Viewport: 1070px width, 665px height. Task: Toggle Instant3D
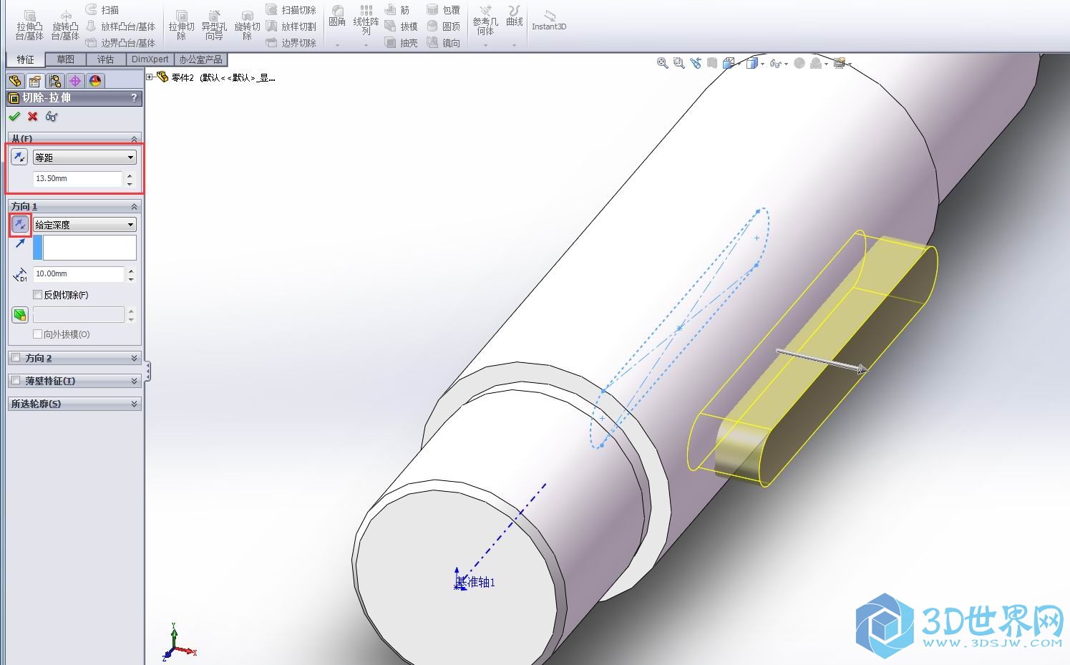tap(549, 20)
